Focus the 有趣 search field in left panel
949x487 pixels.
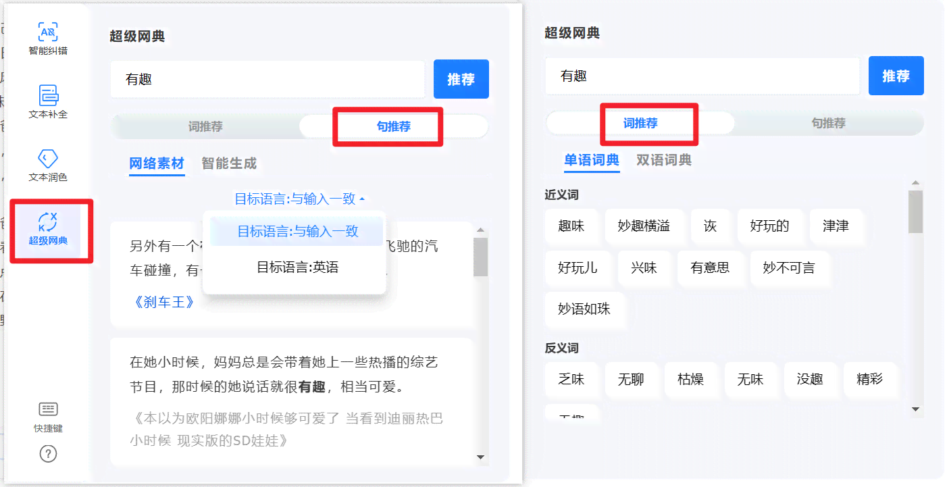click(268, 80)
